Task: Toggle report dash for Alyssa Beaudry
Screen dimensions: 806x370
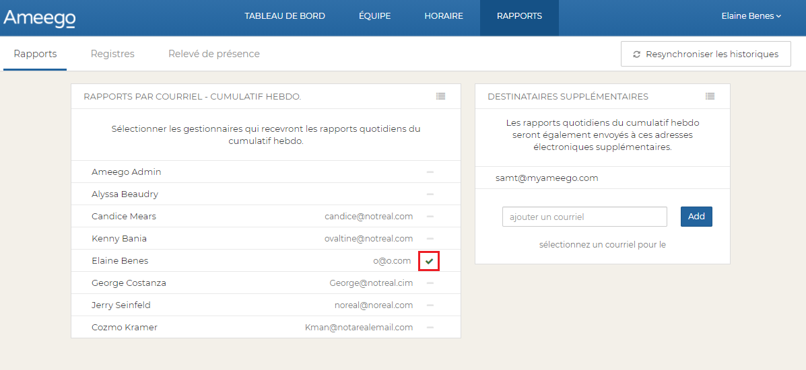Action: point(430,194)
